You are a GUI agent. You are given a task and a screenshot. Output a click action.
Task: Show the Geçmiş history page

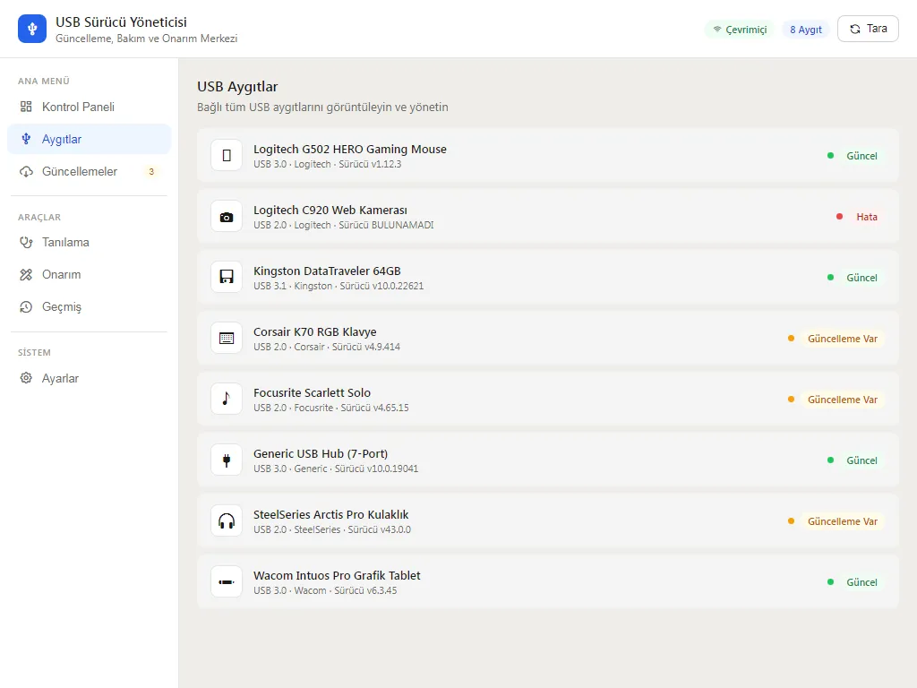(89, 306)
